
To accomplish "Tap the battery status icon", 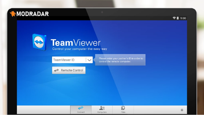I will [178, 18].
